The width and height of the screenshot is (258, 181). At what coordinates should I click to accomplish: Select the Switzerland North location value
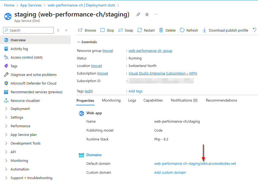pyautogui.click(x=143, y=66)
